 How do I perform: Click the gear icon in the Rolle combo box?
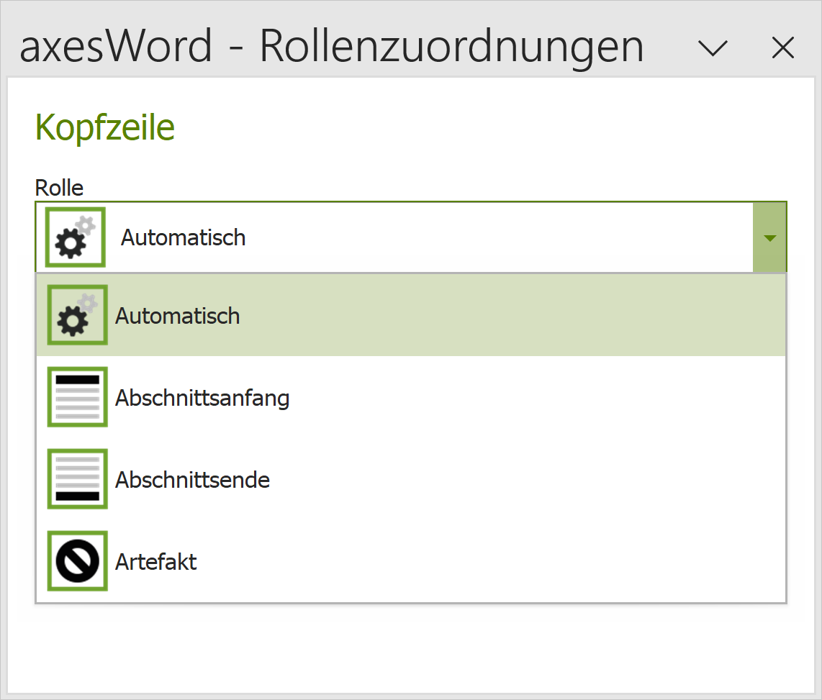(76, 237)
